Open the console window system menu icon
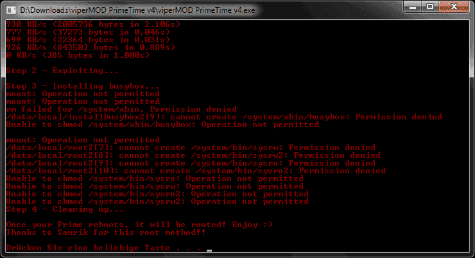 12,10
